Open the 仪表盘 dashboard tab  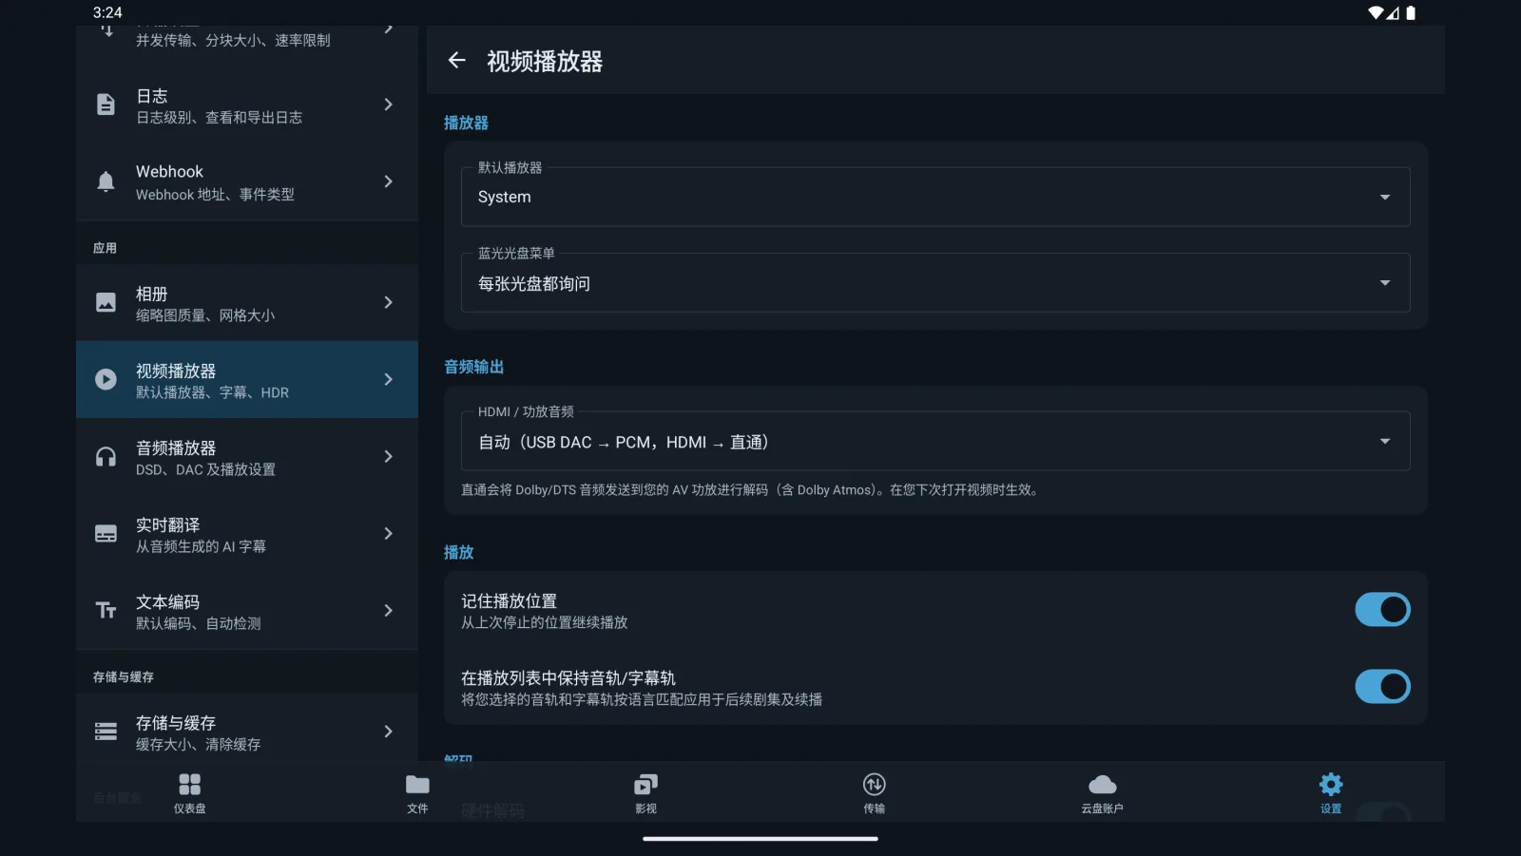click(190, 793)
